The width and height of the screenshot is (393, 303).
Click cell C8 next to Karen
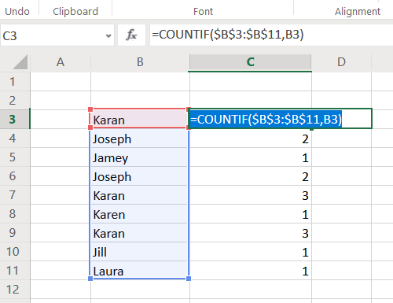[x=251, y=214]
